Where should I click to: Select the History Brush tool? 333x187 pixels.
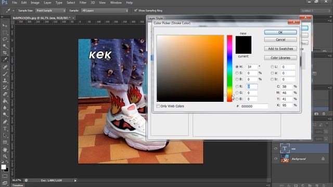(x=5, y=87)
